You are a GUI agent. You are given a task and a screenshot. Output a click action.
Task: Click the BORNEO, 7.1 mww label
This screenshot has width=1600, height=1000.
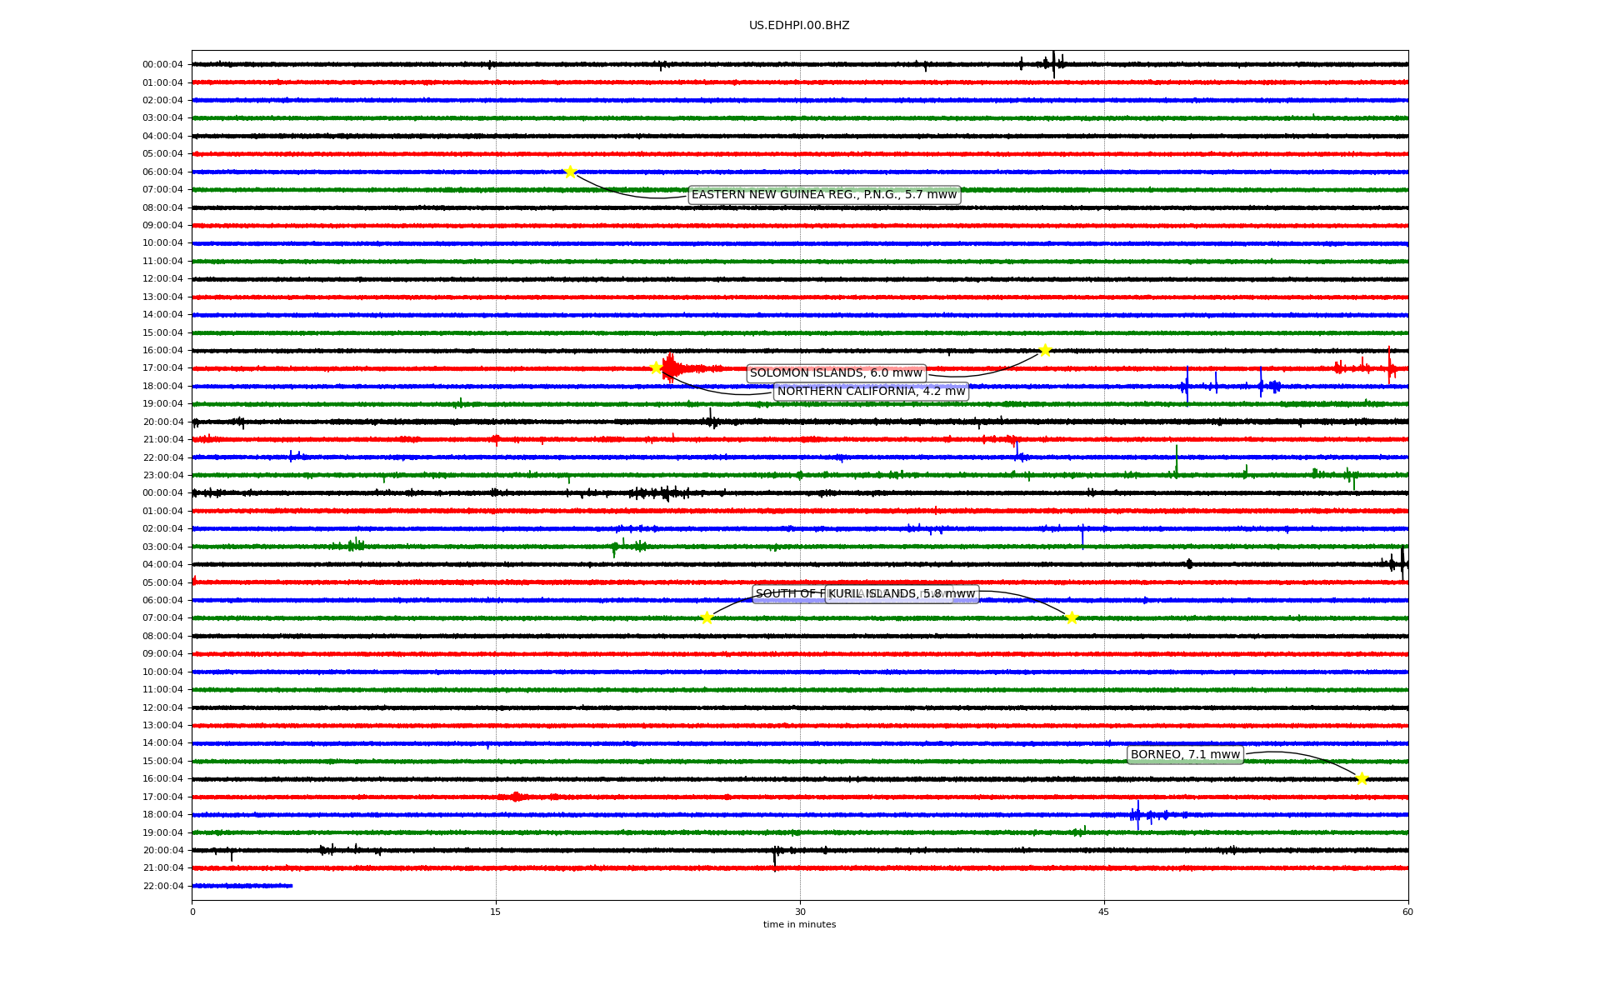(1185, 755)
